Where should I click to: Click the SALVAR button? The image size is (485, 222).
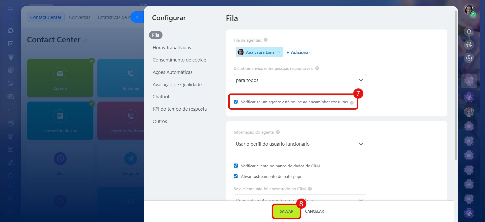pyautogui.click(x=286, y=211)
